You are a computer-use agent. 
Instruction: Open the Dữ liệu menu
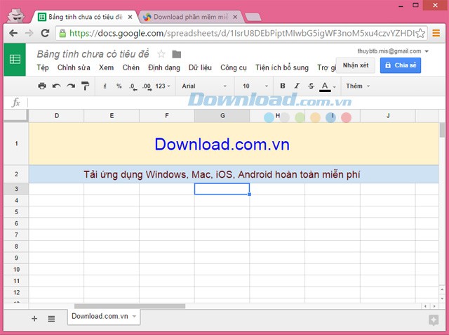click(x=200, y=67)
